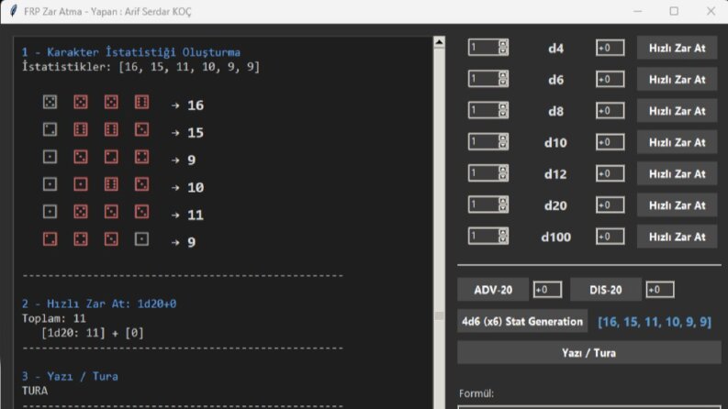Viewport: 728px width, 409px height.
Task: Increase d20 dice count with up arrow
Action: coord(503,201)
